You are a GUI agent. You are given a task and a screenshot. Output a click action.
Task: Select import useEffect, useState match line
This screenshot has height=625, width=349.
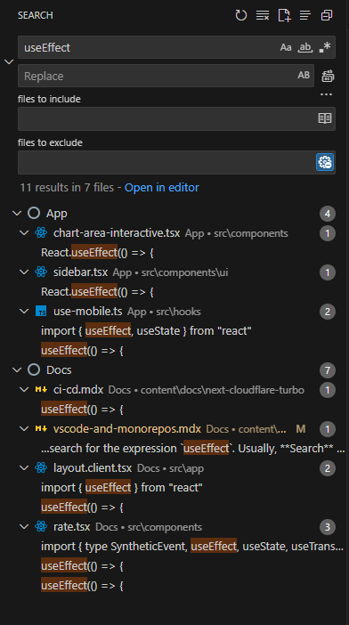(x=146, y=331)
